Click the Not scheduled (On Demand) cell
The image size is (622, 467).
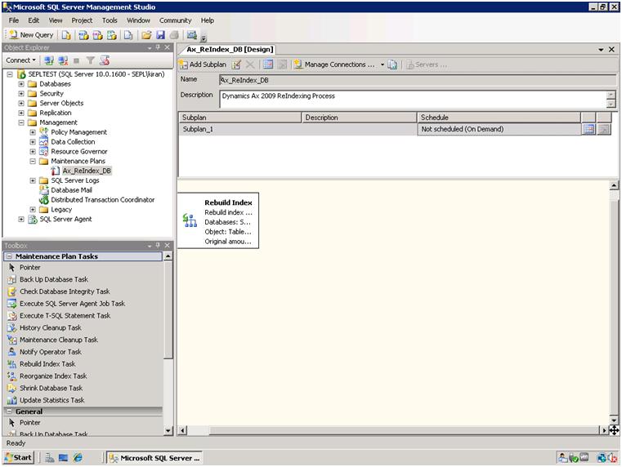(x=499, y=129)
